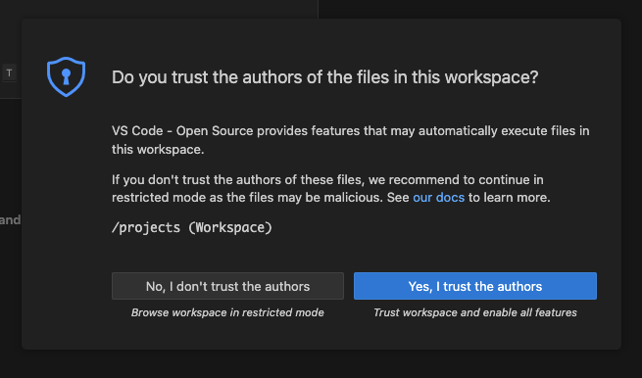Click "Yes, I trust the authors" button
The image size is (642, 378).
pos(475,286)
